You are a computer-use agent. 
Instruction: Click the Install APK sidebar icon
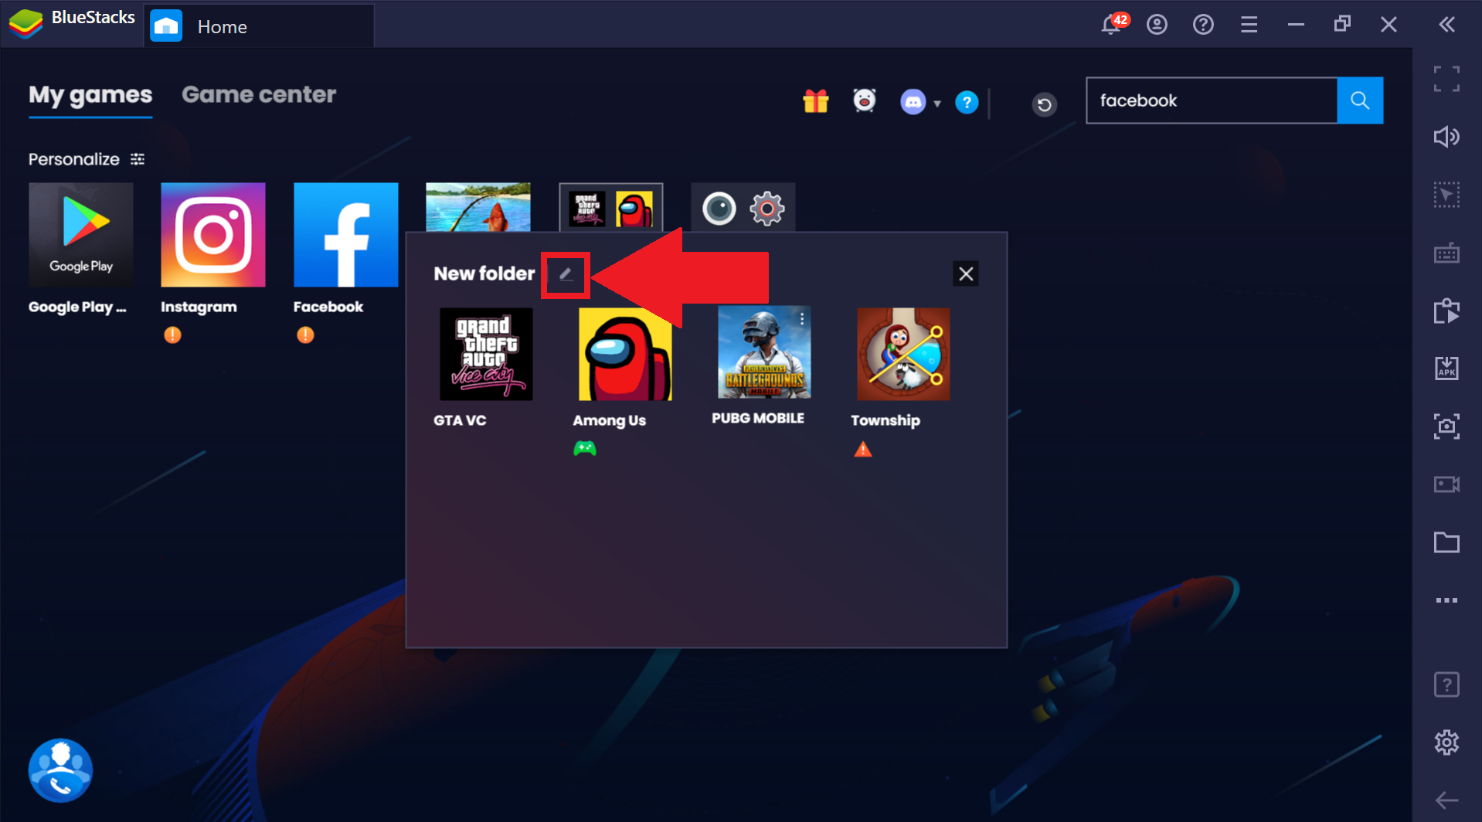click(1446, 369)
